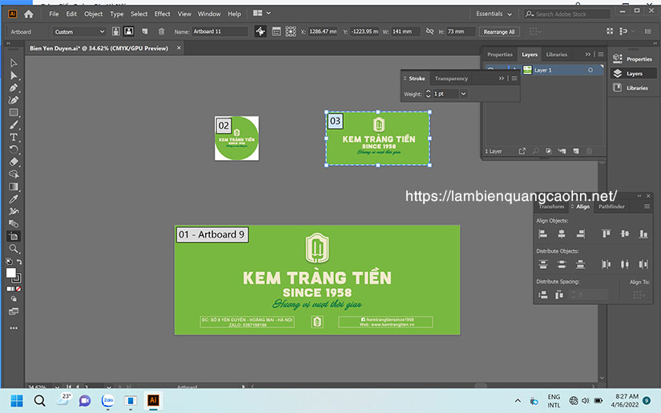Image resolution: width=661 pixels, height=413 pixels.
Task: Activate the Zoom tool
Action: (14, 249)
